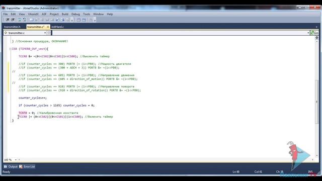Click the vertical scrollbar down arrow

[316, 155]
